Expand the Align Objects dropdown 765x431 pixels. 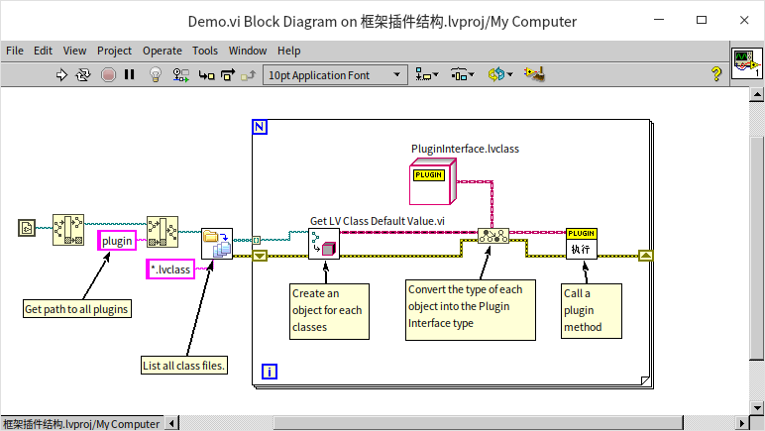coord(428,74)
